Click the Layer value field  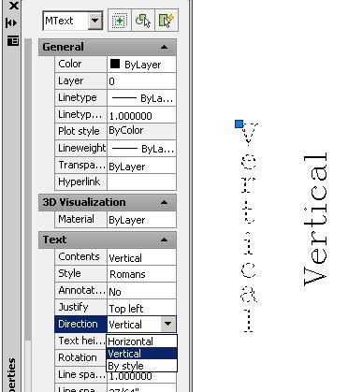[141, 81]
